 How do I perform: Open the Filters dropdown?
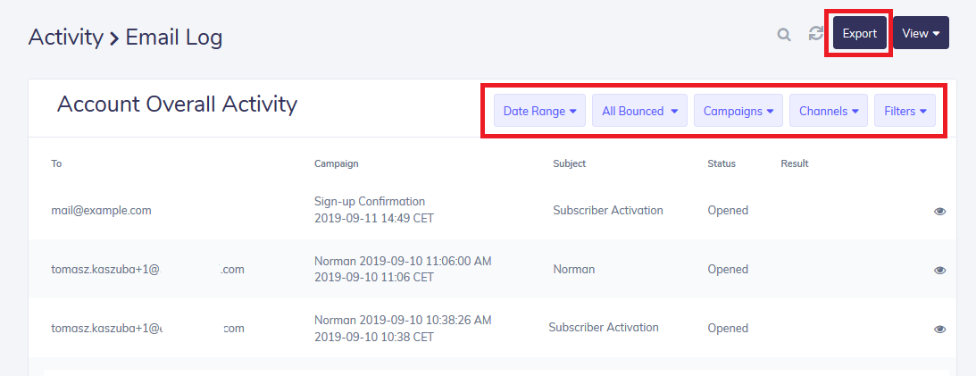pos(905,112)
